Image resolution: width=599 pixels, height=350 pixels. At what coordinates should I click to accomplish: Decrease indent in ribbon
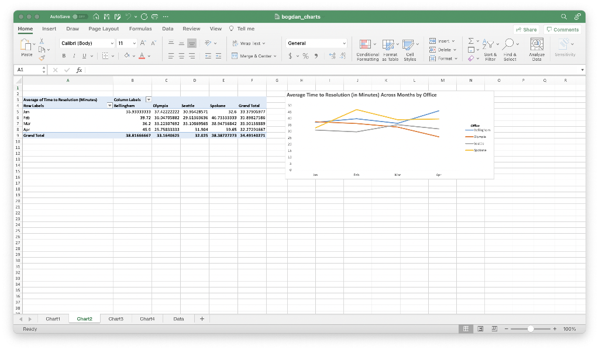coord(208,56)
